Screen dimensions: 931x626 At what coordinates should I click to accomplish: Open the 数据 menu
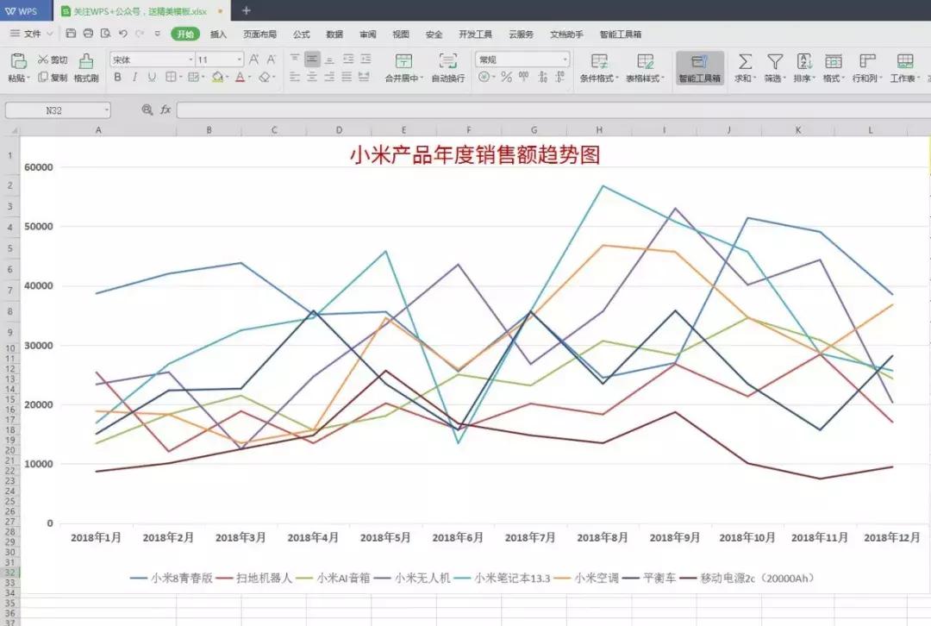tap(333, 34)
